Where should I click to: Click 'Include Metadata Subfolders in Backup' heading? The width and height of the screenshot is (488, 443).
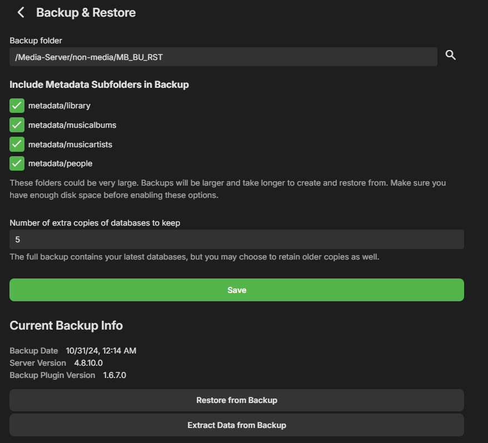tap(99, 84)
